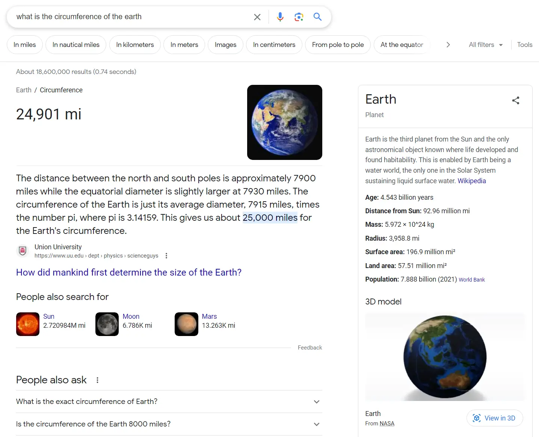Select the 'At the equator' chip
The image size is (539, 437).
pos(402,45)
